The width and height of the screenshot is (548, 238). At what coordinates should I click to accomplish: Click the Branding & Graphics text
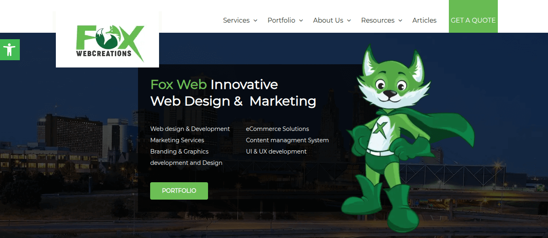pyautogui.click(x=179, y=152)
